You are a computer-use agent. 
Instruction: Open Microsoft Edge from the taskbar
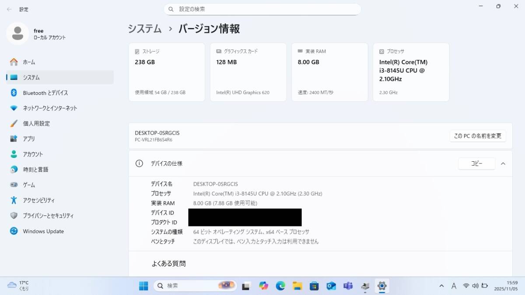[x=280, y=286]
